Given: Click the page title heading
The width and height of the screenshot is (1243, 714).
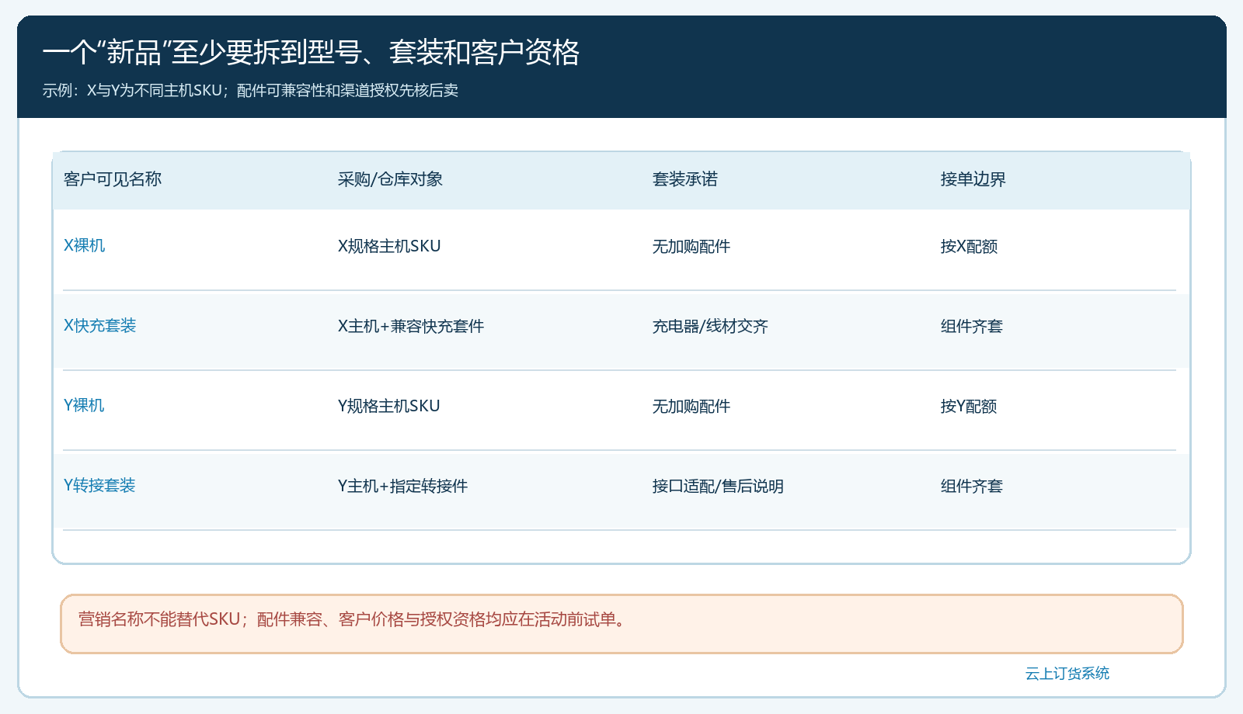Looking at the screenshot, I should [x=311, y=52].
